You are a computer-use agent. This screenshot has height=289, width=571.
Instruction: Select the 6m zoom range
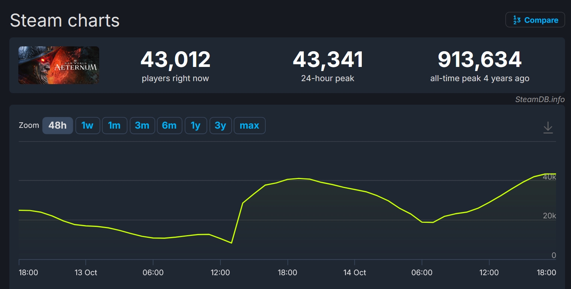(x=169, y=126)
